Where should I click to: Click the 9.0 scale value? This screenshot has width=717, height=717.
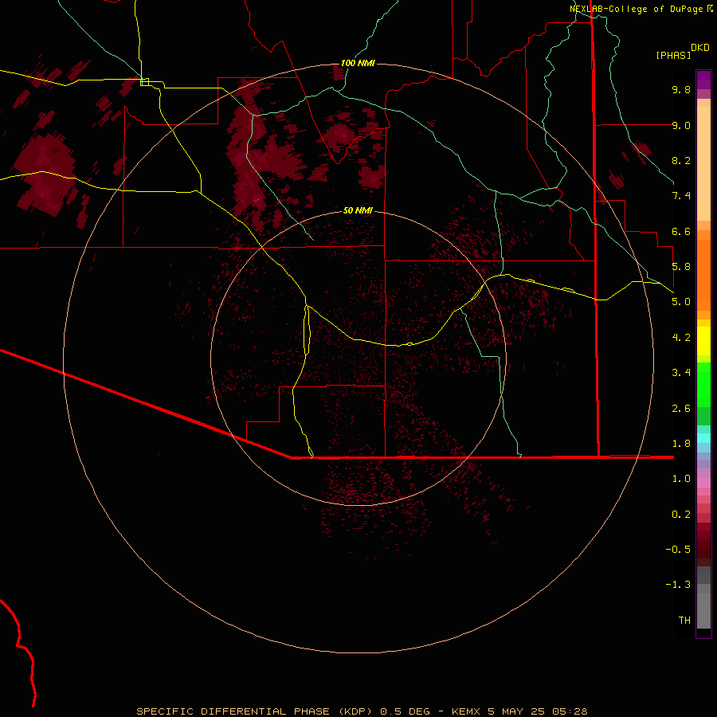coord(681,125)
